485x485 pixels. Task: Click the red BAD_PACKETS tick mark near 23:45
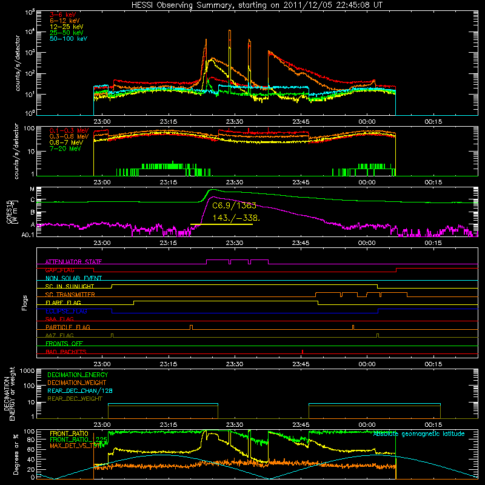pyautogui.click(x=302, y=352)
